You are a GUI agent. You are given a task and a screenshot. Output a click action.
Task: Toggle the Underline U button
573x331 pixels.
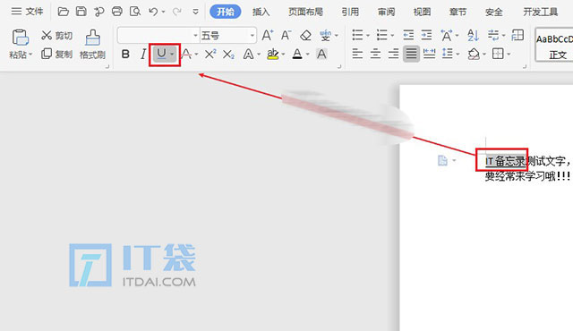[x=161, y=55]
